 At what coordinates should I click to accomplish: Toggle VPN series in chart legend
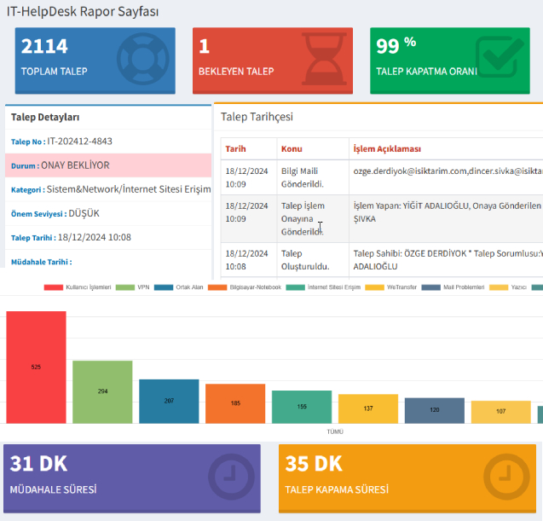[135, 288]
